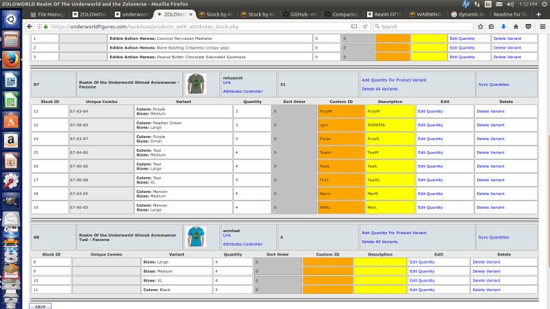Viewport: 550px width, 309px height.
Task: Open the network indicator
Action: [x=477, y=4]
